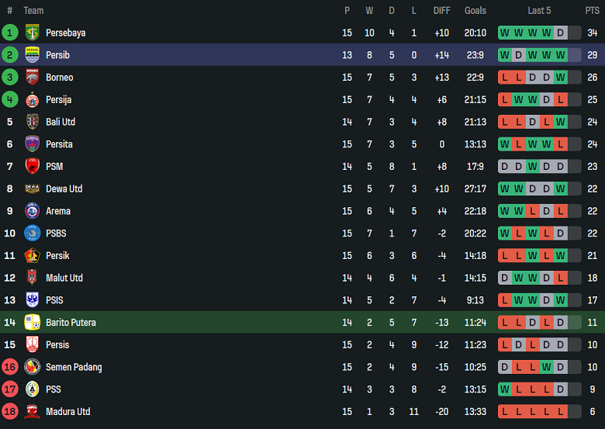Click the PSM red team logo
This screenshot has height=429, width=605.
click(32, 166)
